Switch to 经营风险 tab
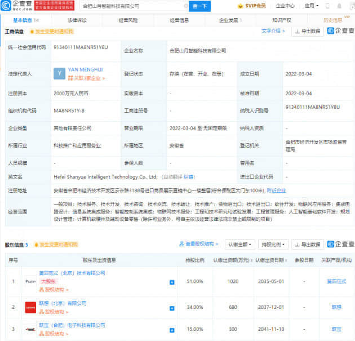Image resolution: width=355 pixels, height=341 pixels. 128,20
